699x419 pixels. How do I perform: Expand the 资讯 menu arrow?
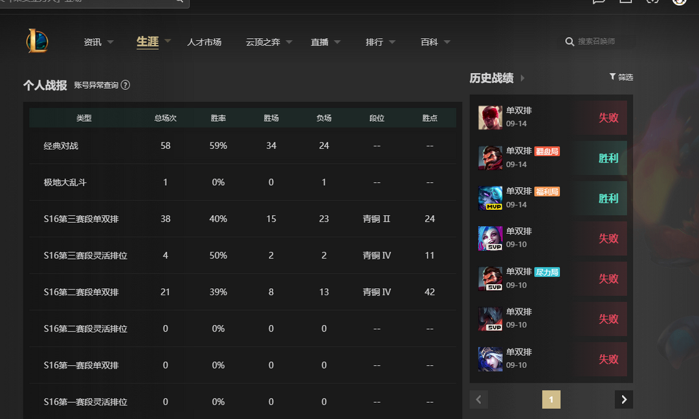pos(110,42)
